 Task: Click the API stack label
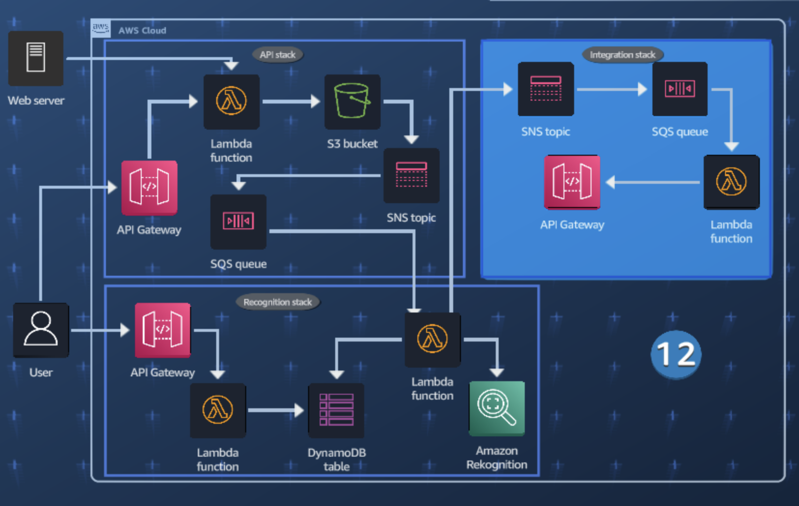278,55
